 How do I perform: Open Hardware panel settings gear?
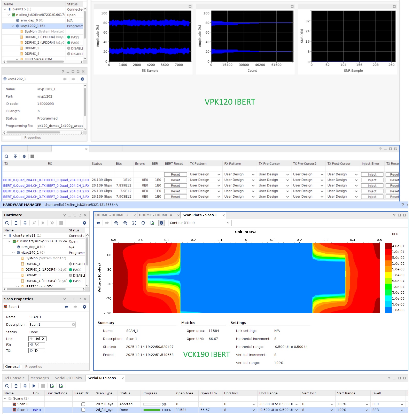pyautogui.click(x=84, y=223)
